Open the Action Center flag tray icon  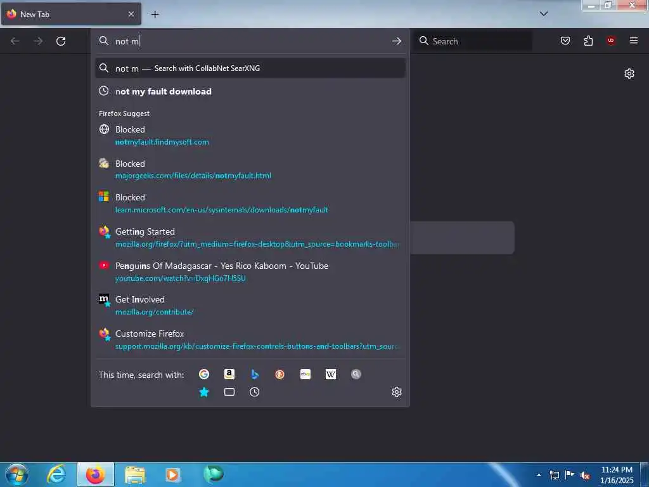click(x=570, y=475)
